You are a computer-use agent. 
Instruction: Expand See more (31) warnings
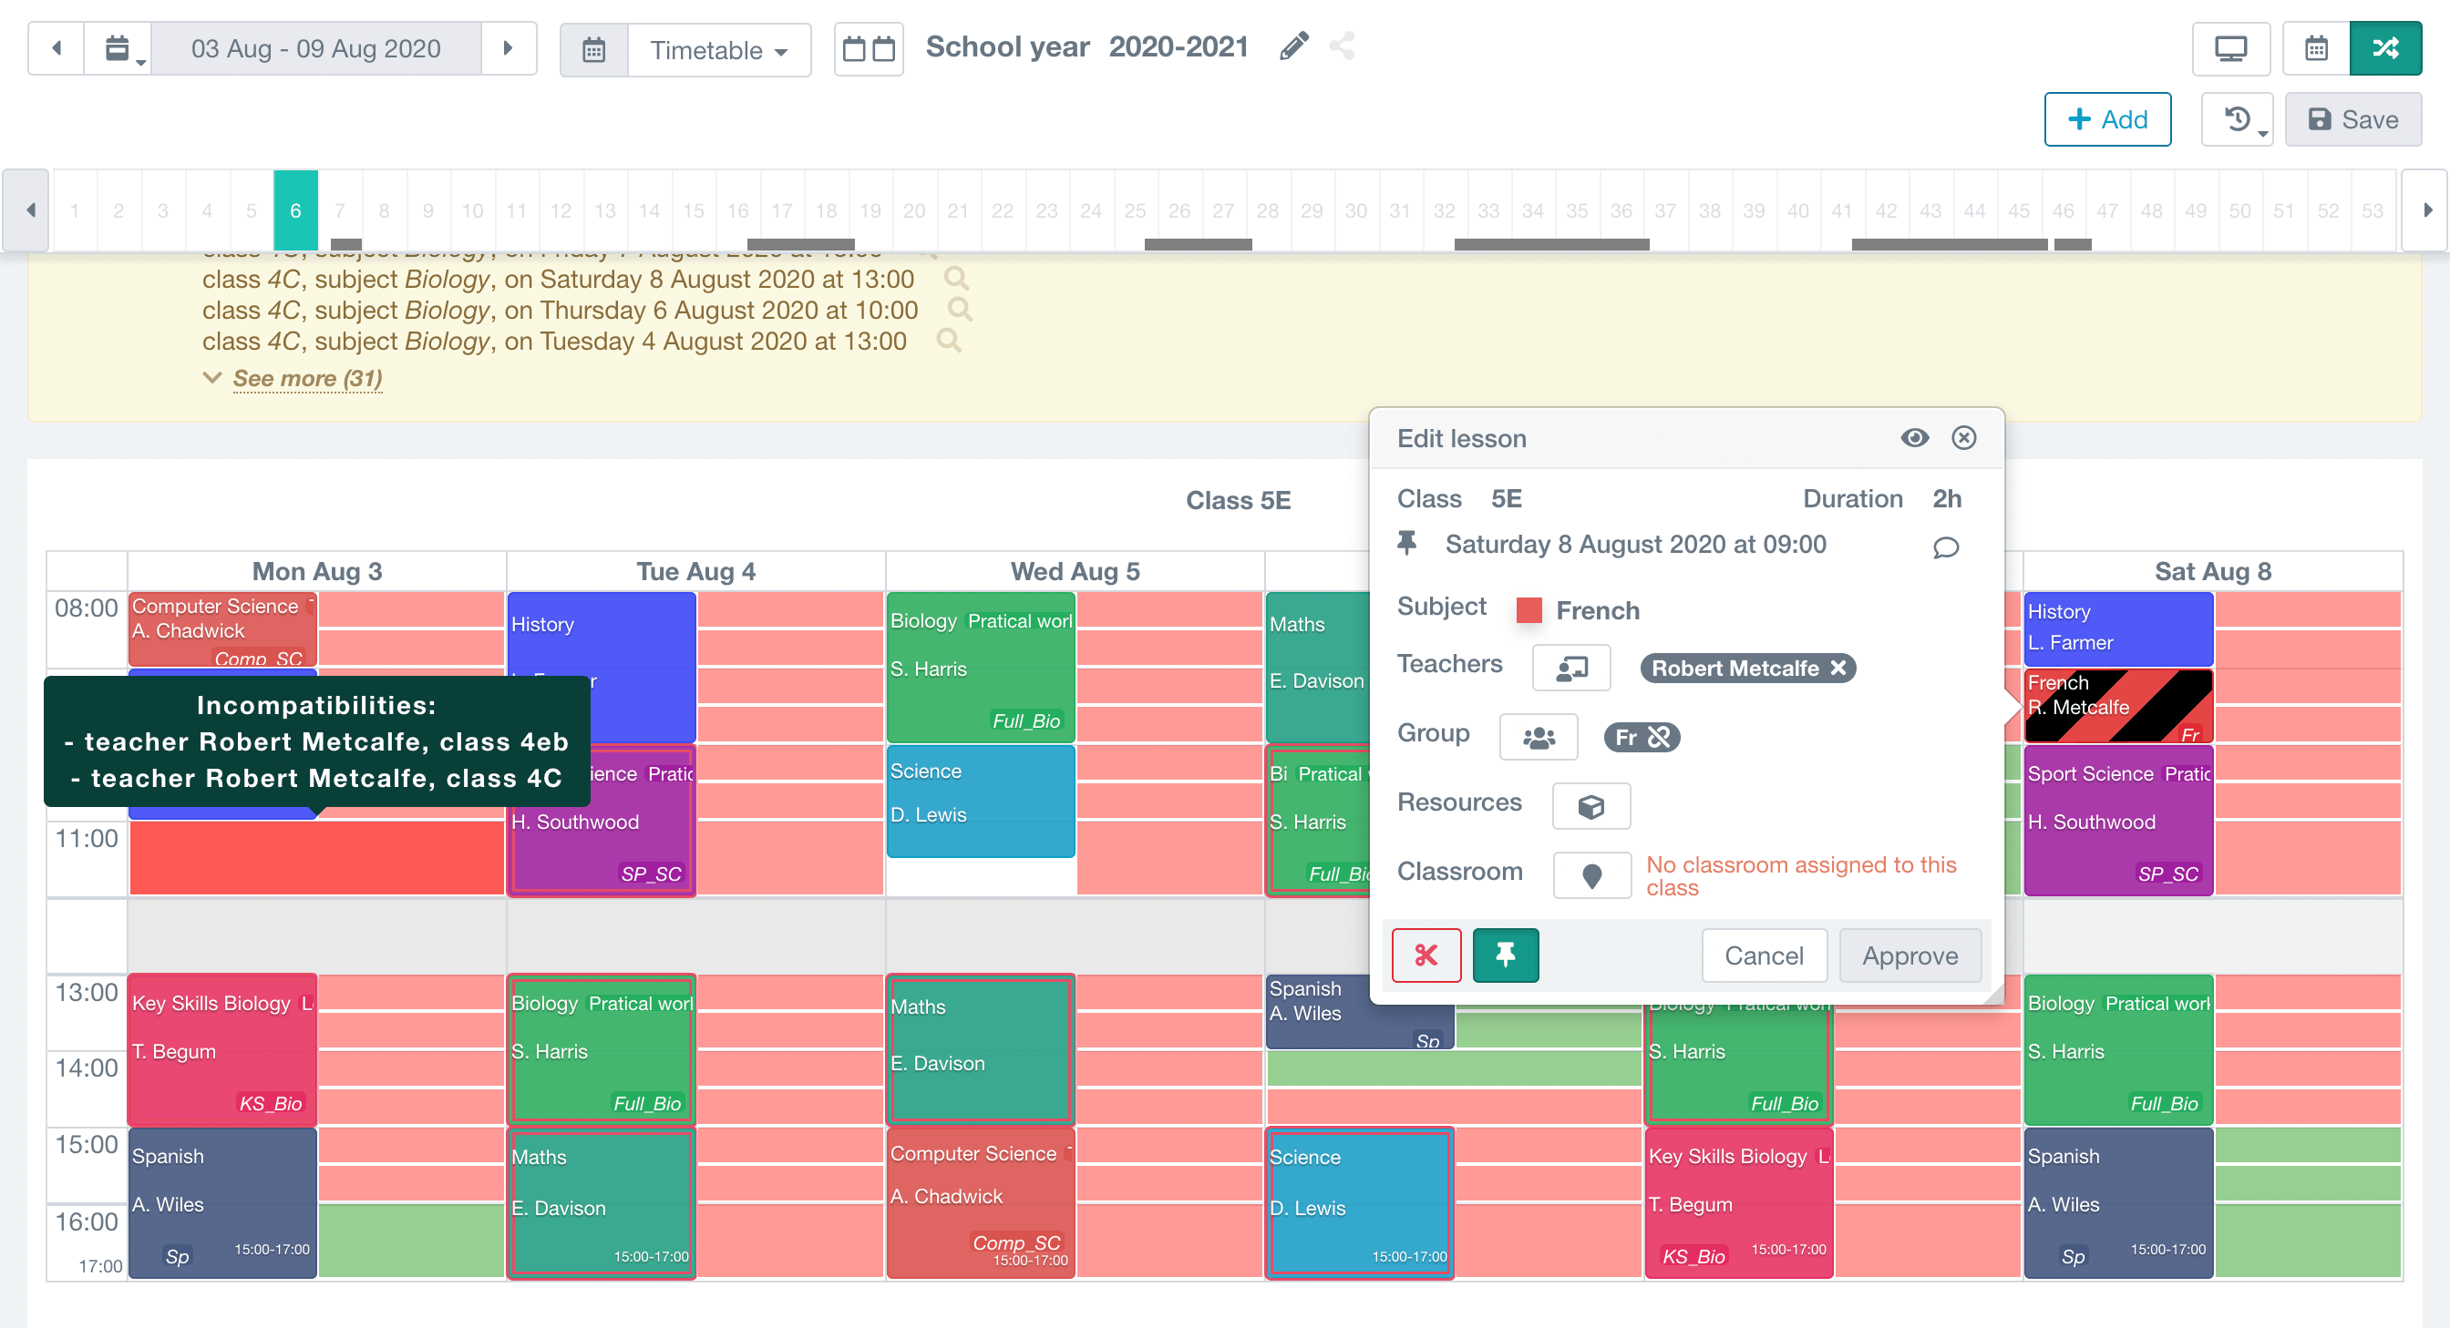(x=306, y=378)
